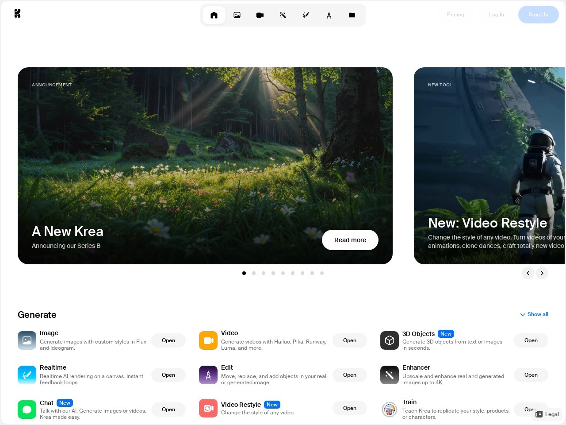Click the 'Generate 3D objects from text' description
Screen dimensions: 566x425
coord(452,345)
